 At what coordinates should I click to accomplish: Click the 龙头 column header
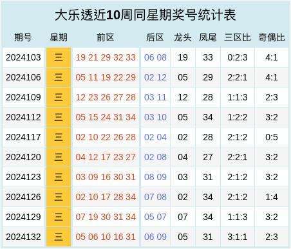pos(183,37)
